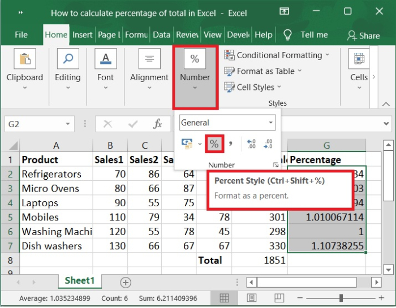Collapse the ribbon with caret
This screenshot has height=308, width=396.
tap(386, 104)
